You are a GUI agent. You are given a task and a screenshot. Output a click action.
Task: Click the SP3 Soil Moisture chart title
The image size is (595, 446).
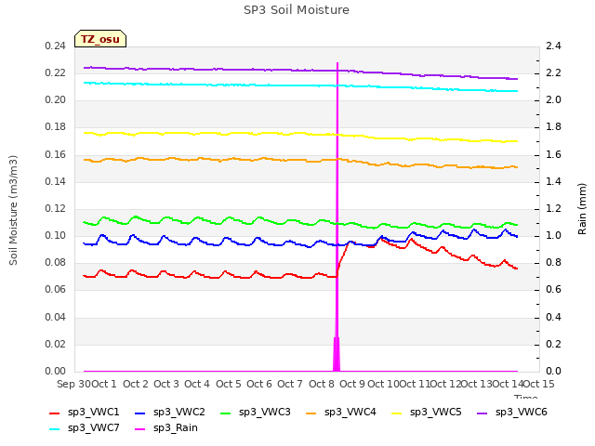297,10
